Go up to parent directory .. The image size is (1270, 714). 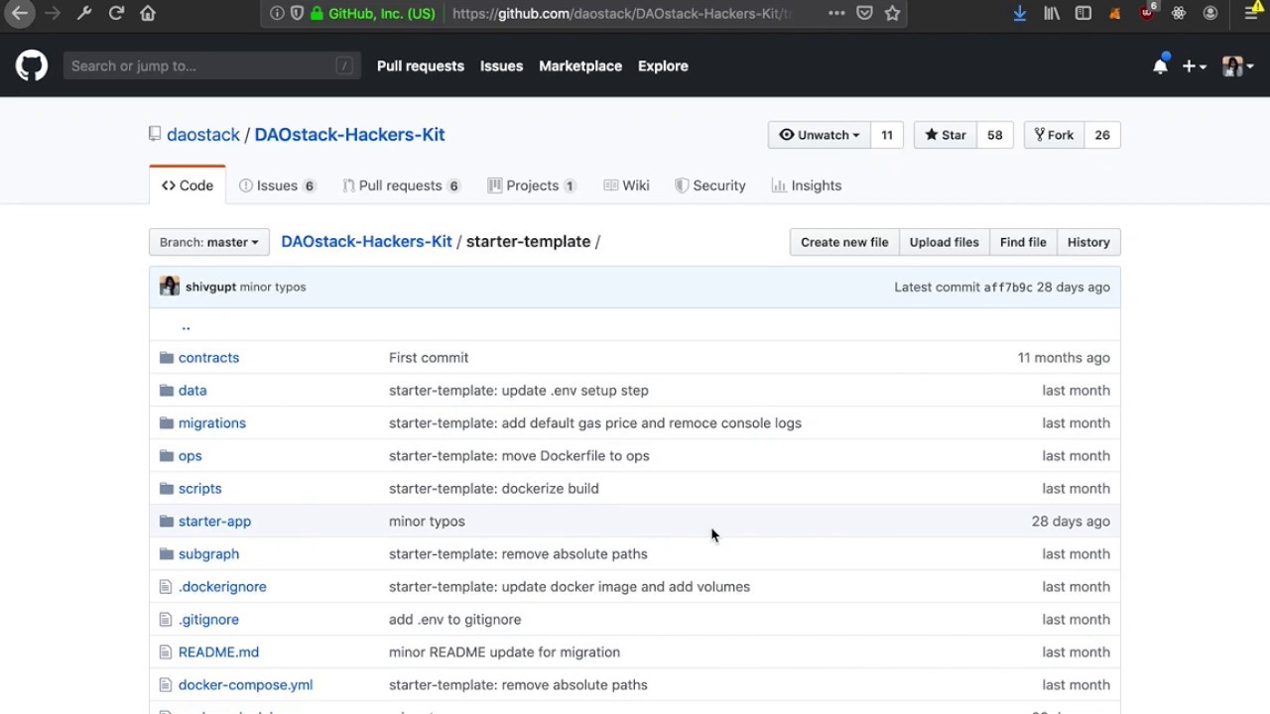(186, 325)
